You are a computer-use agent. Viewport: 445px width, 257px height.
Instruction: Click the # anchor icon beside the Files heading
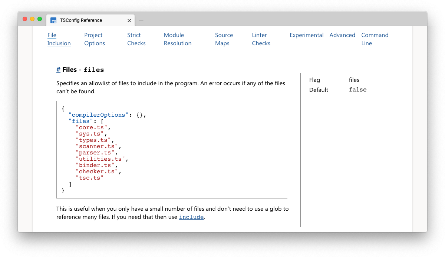coord(58,69)
